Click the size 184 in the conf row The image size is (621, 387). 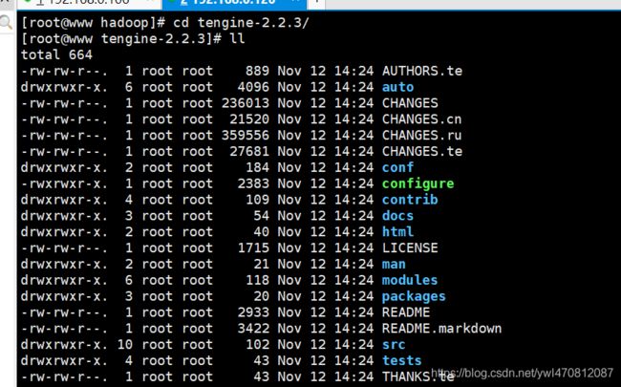(257, 167)
